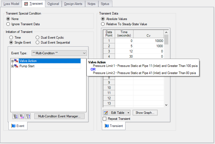
Task: Switch to the Loss Model tab
Action: (11, 4)
